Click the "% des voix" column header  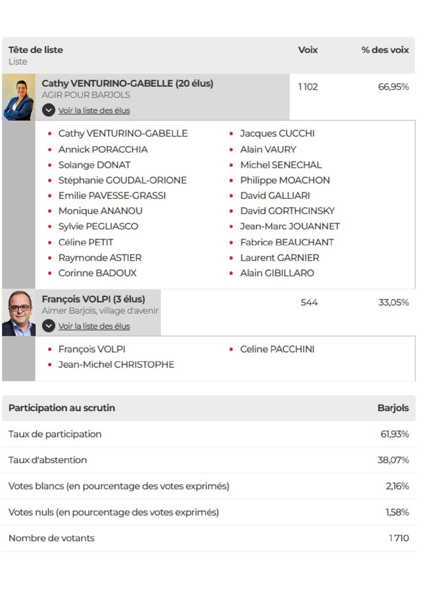coord(385,50)
